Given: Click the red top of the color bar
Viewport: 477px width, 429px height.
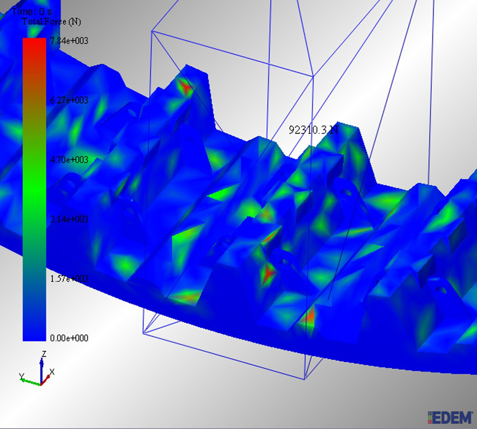Looking at the screenshot, I should (34, 45).
